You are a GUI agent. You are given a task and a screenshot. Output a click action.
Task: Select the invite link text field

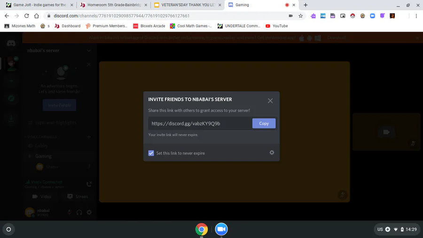pyautogui.click(x=200, y=123)
